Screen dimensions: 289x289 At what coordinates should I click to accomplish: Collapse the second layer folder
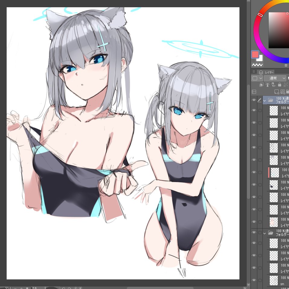(x=265, y=233)
